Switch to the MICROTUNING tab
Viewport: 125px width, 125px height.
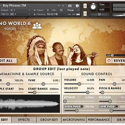74,120
